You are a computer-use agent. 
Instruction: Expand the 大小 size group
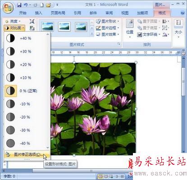tap(178, 28)
